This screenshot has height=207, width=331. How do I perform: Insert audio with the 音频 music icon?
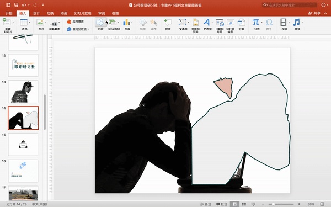(x=297, y=22)
